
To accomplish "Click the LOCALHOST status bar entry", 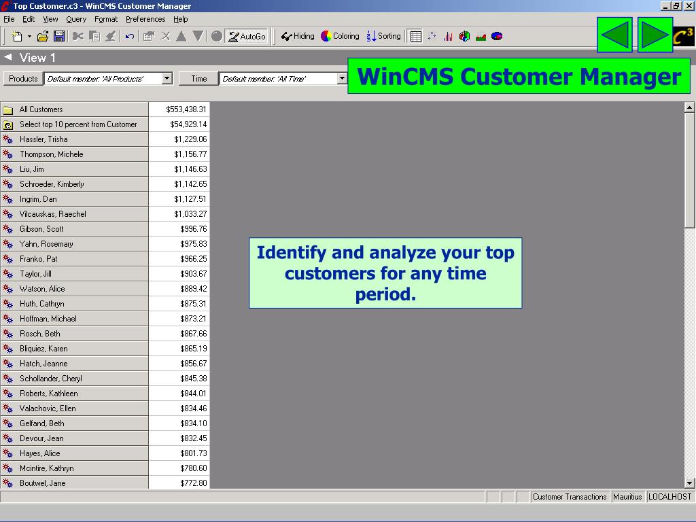I will [x=669, y=497].
